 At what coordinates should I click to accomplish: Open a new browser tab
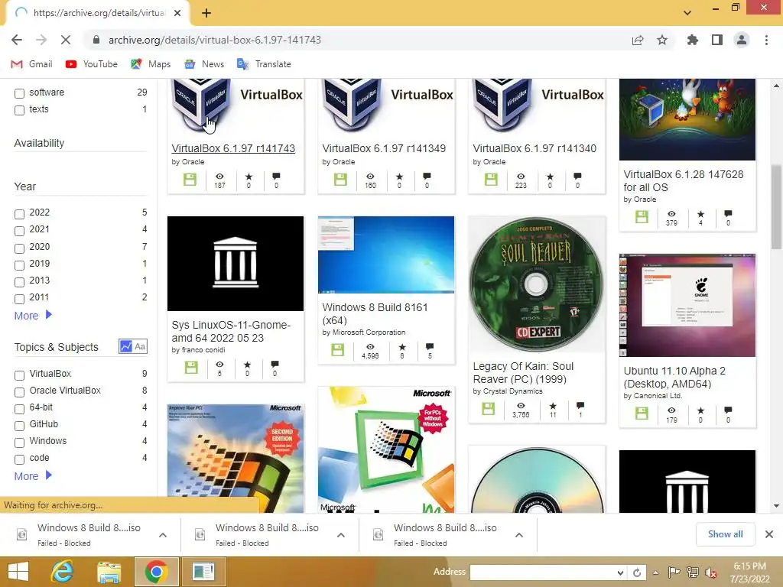point(206,13)
